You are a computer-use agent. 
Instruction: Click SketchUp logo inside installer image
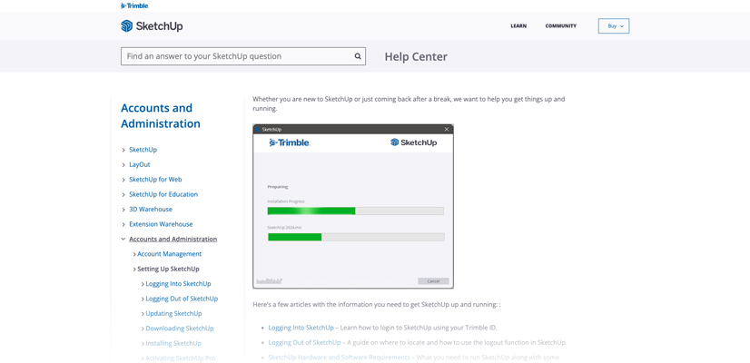pyautogui.click(x=414, y=142)
